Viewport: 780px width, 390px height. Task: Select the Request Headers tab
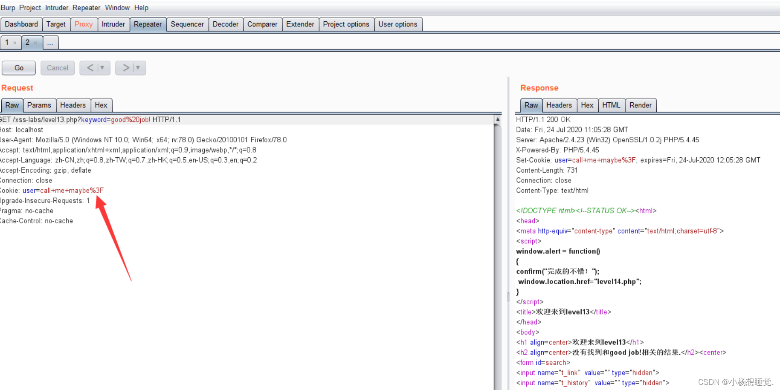pos(73,105)
